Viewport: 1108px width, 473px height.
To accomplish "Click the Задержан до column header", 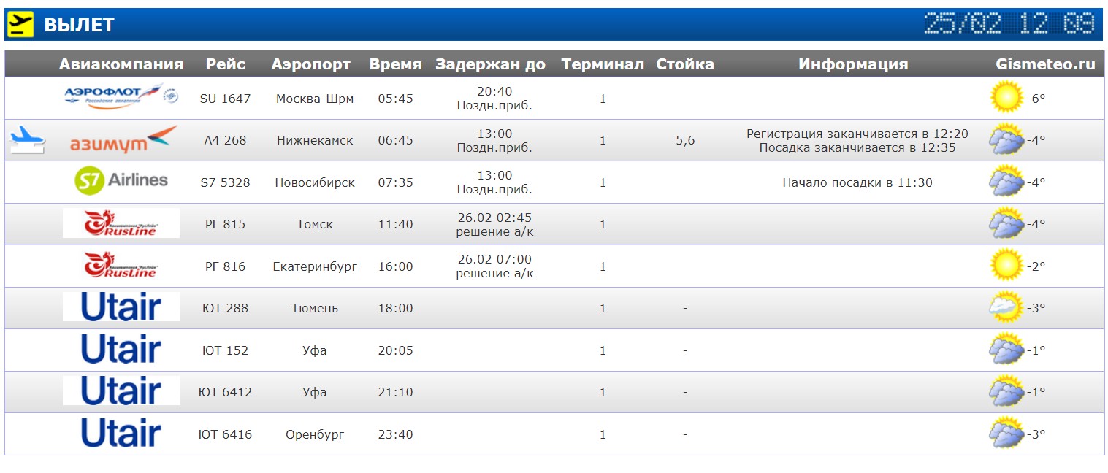I will pyautogui.click(x=490, y=64).
